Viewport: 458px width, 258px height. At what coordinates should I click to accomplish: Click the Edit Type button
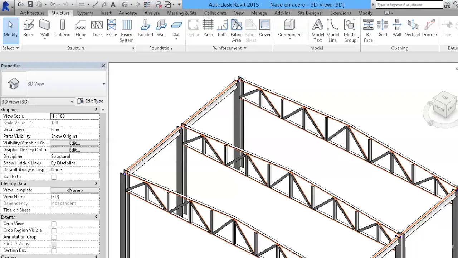[x=91, y=101]
